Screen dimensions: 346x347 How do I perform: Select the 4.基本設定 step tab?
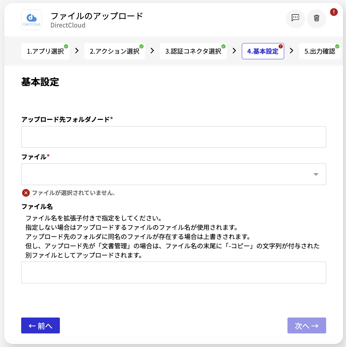[x=263, y=51]
